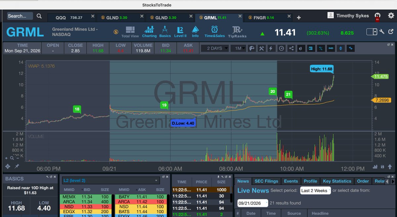Switch to the QQQ tab

pyautogui.click(x=72, y=18)
